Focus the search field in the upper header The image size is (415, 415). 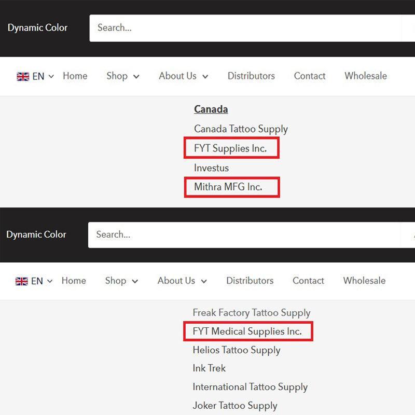[244, 28]
